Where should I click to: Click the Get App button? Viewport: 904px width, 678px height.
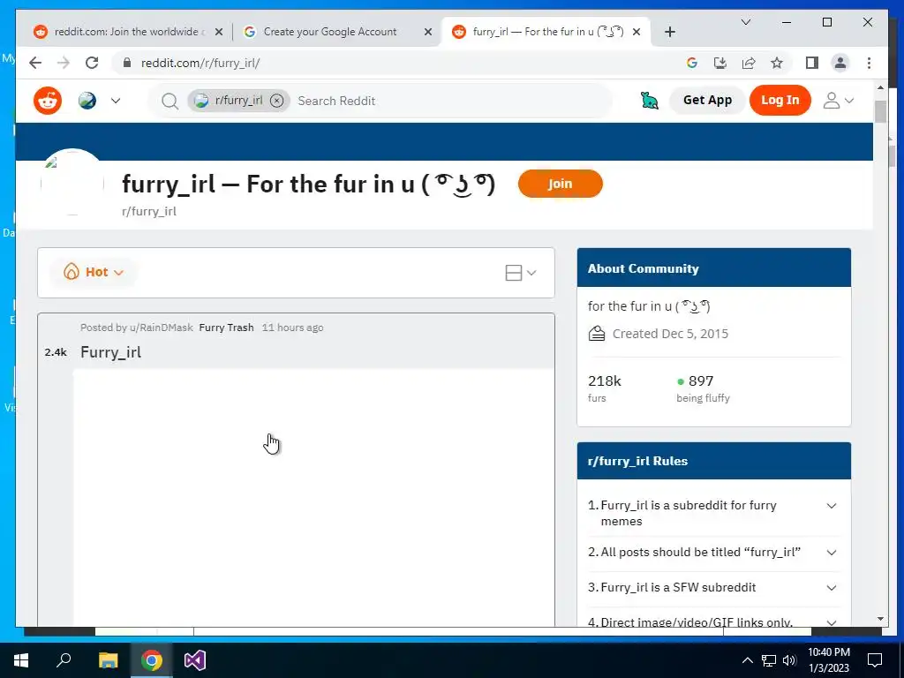coord(707,101)
